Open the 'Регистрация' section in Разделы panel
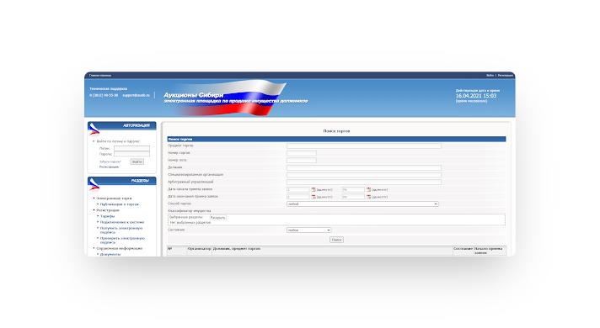Image resolution: width=600 pixels, height=328 pixels. pyautogui.click(x=108, y=210)
